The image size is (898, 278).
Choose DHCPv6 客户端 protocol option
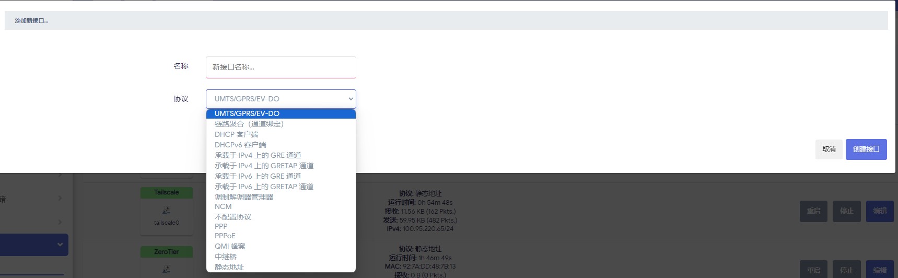tap(281, 145)
